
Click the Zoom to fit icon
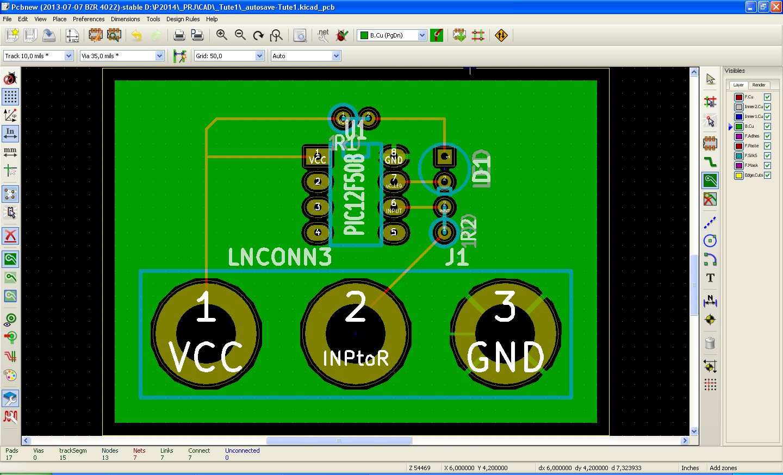click(277, 35)
